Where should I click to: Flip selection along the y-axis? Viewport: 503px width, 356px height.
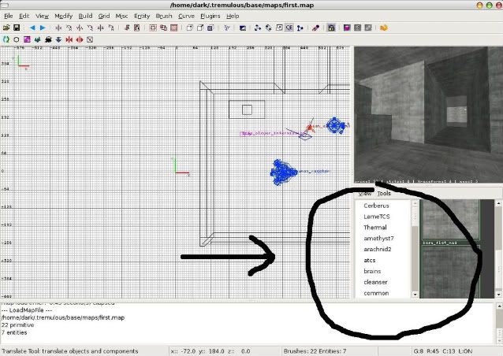click(x=80, y=28)
